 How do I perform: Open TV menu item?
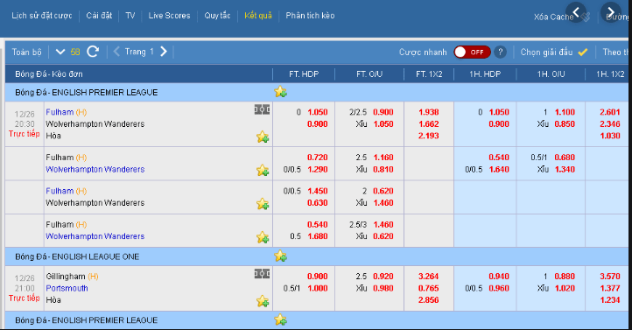(130, 16)
